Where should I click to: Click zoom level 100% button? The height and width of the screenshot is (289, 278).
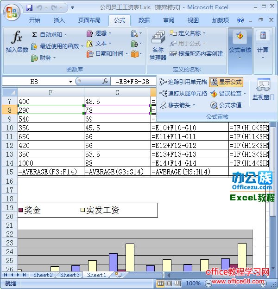tap(193, 283)
